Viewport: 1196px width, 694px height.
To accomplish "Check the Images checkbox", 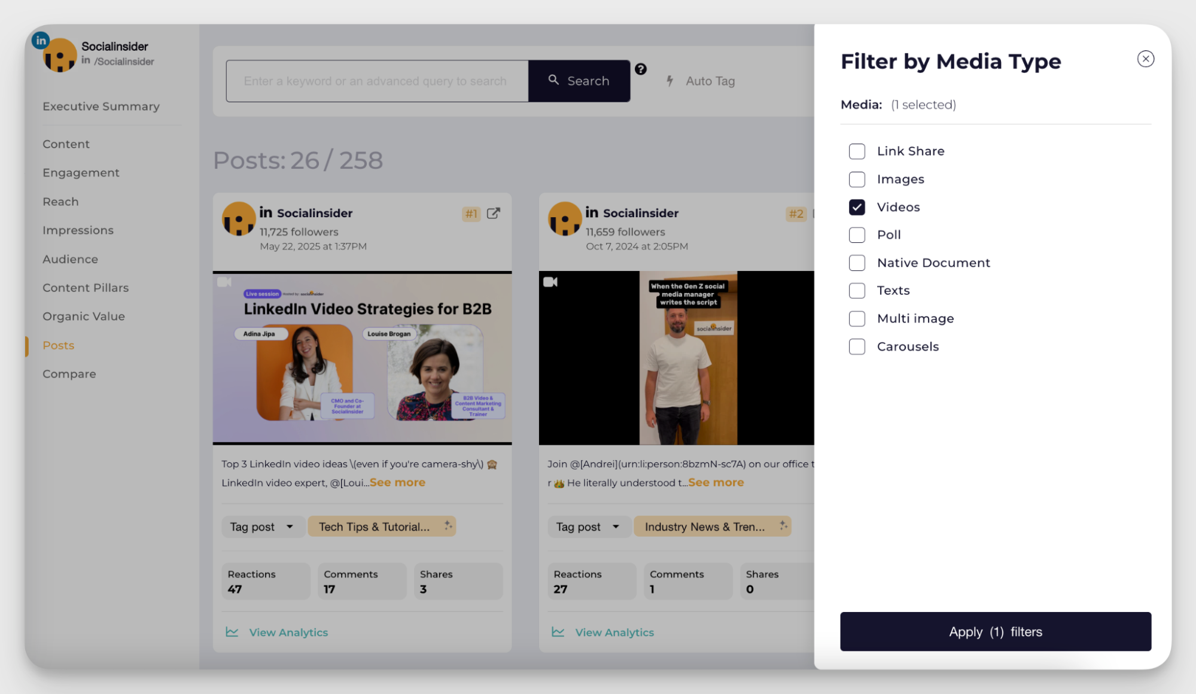I will click(x=857, y=179).
